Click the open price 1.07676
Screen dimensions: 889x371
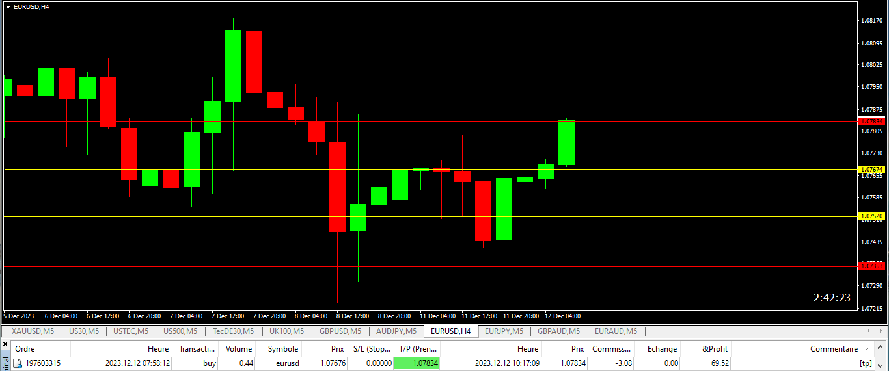(x=331, y=363)
